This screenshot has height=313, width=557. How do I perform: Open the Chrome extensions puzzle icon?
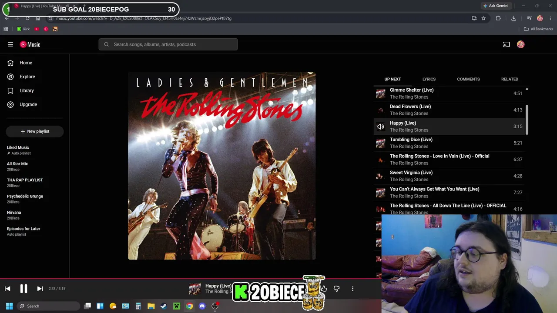(x=498, y=18)
